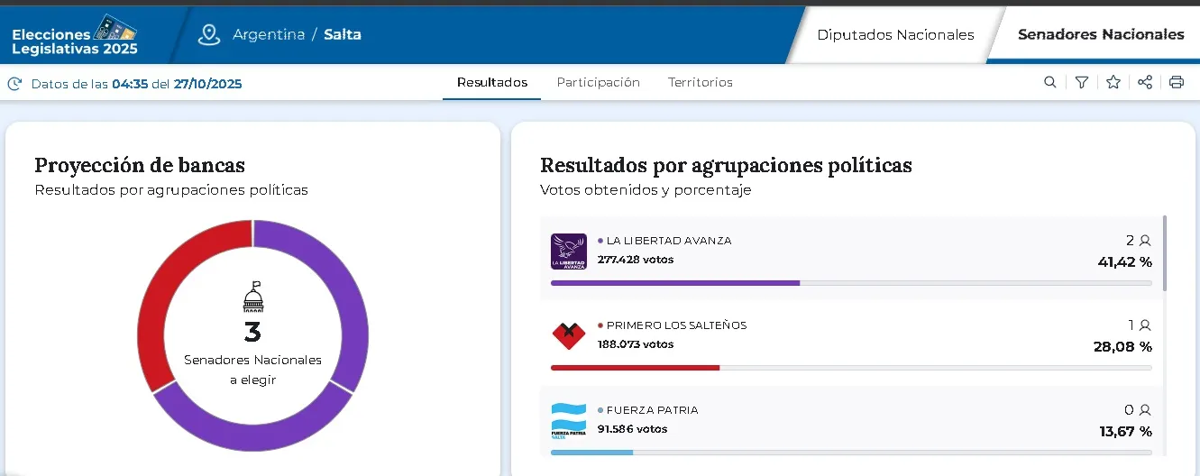The image size is (1200, 476).
Task: Click the location pin icon
Action: click(209, 34)
